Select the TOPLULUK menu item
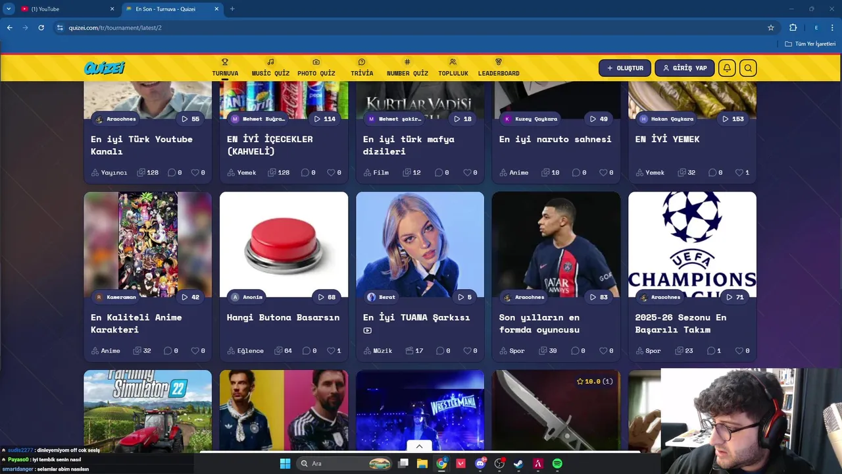The image size is (842, 474). 453,68
